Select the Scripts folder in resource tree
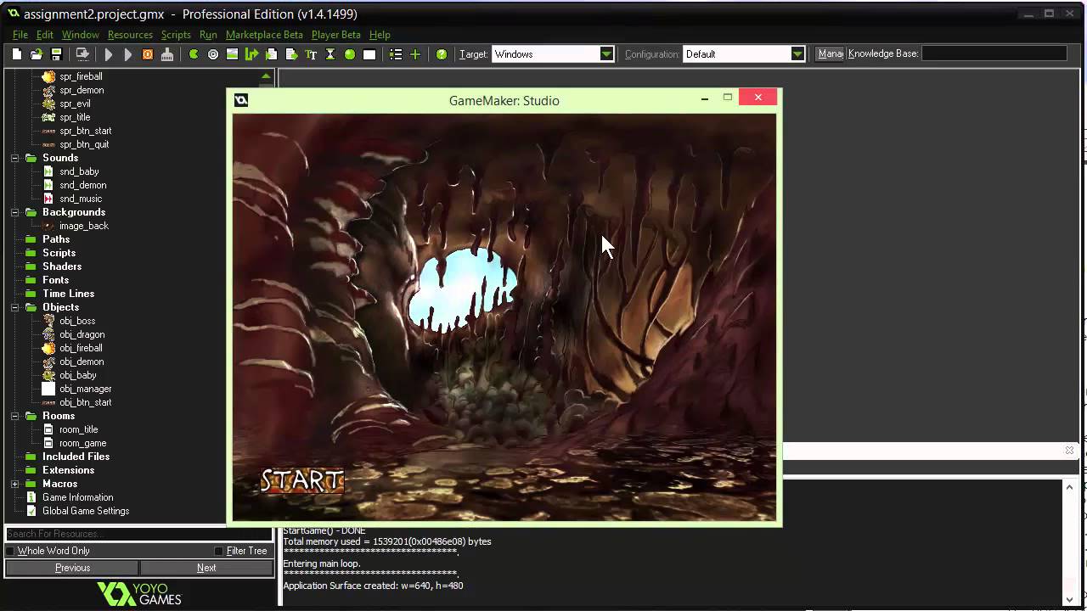 pyautogui.click(x=59, y=253)
